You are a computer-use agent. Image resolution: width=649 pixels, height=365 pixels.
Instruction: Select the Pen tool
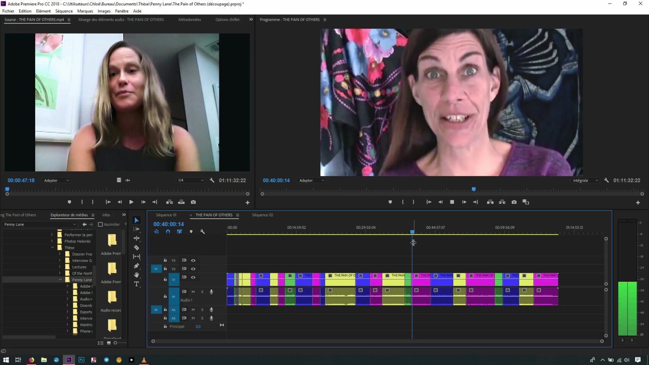[136, 266]
